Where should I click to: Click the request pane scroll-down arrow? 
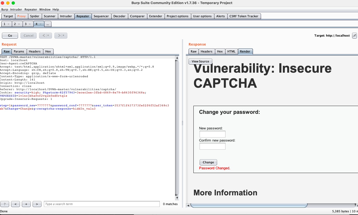[177, 198]
